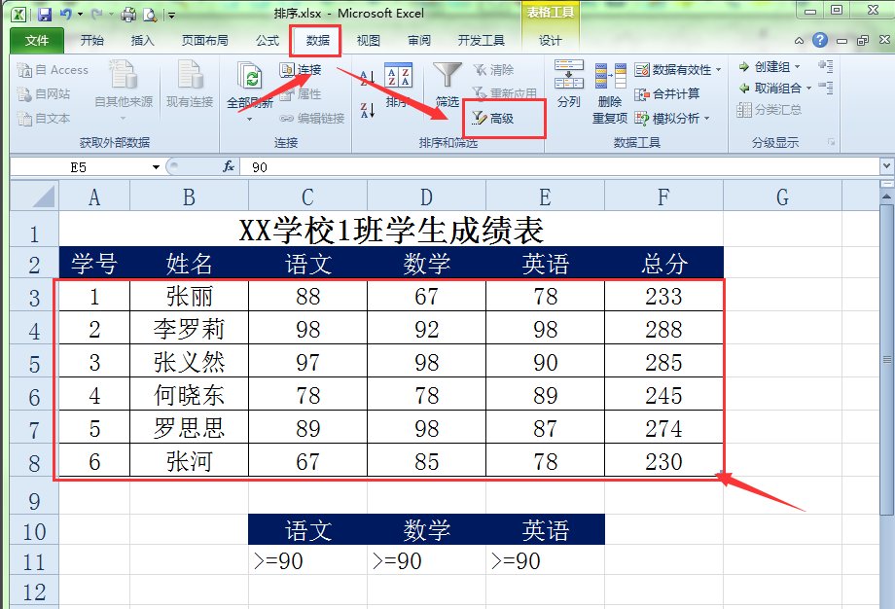Switch to the 数据 ribbon tab
Viewport: 895px width, 609px height.
[317, 41]
